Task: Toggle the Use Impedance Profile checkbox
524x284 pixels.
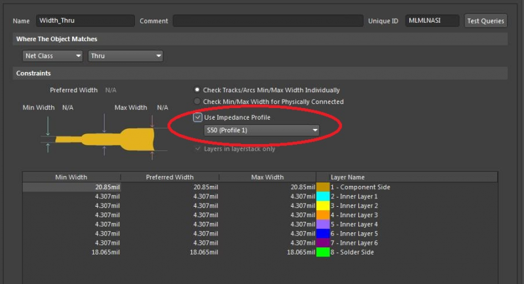Action: click(x=198, y=117)
